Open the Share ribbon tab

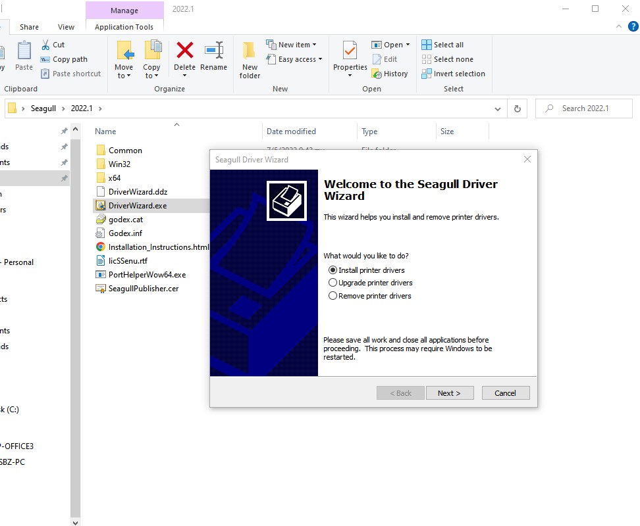coord(30,27)
